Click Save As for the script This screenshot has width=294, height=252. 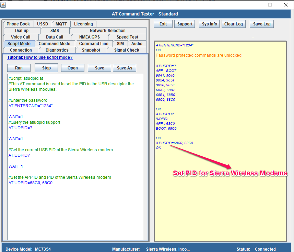pos(125,68)
